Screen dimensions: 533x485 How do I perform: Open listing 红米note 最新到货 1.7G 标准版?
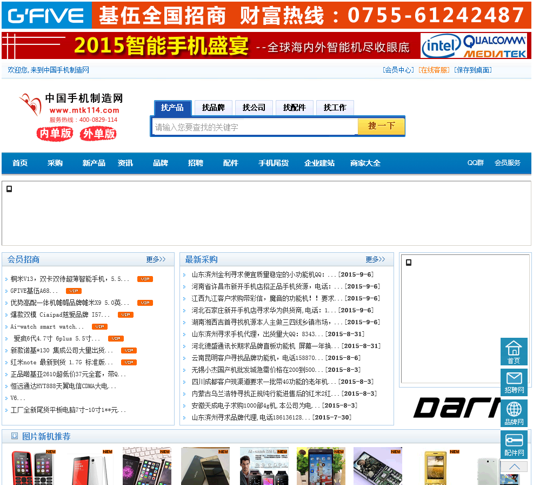coord(62,363)
